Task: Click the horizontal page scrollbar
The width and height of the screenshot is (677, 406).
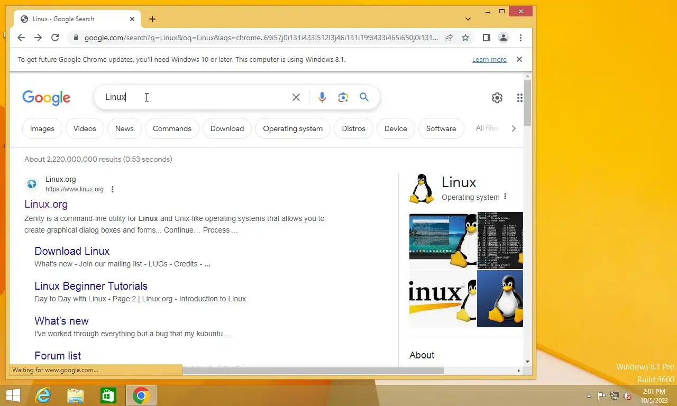Action: 313,371
